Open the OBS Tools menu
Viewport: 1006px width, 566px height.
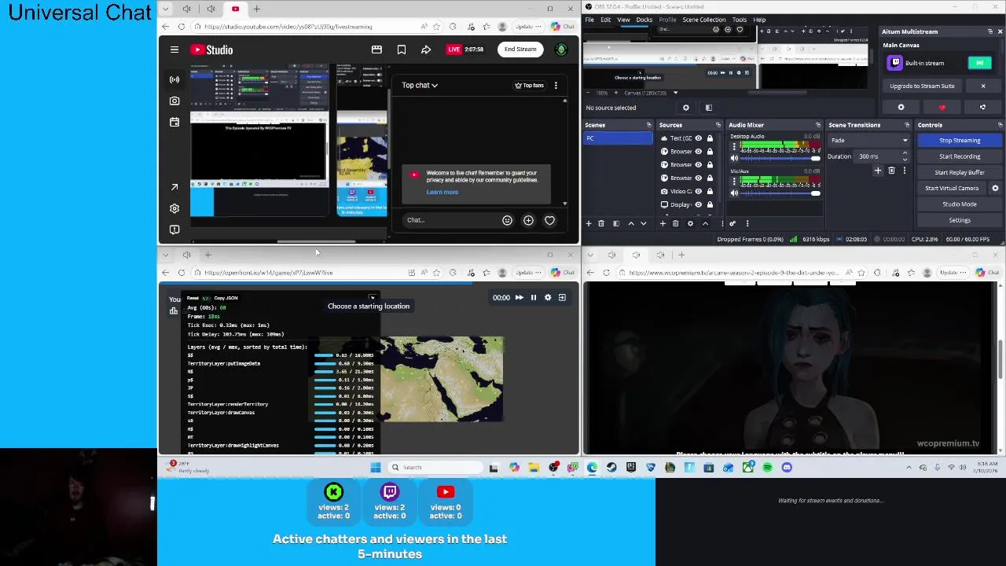pos(740,20)
